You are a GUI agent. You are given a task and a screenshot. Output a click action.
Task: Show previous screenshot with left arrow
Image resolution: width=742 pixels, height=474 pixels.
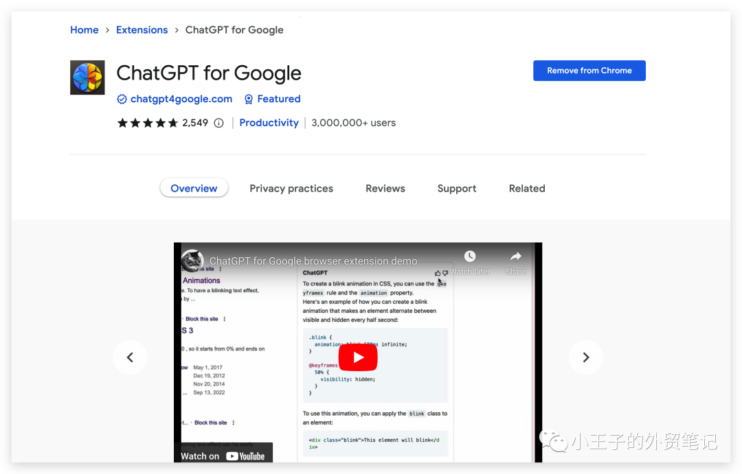[130, 357]
